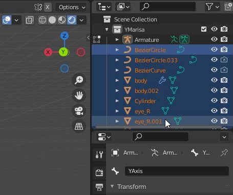Select Cylinder in outliner
The height and width of the screenshot is (195, 233).
(145, 101)
